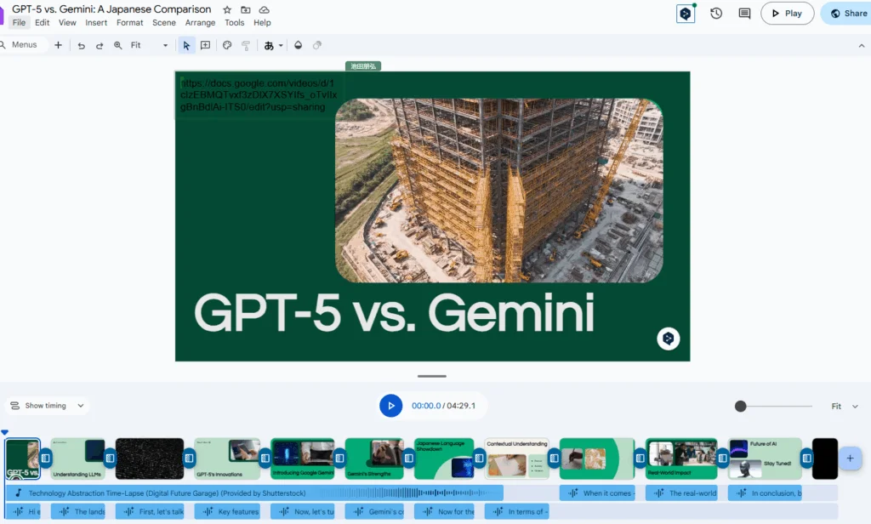The height and width of the screenshot is (524, 871).
Task: Add a new scene with plus button
Action: (x=850, y=458)
